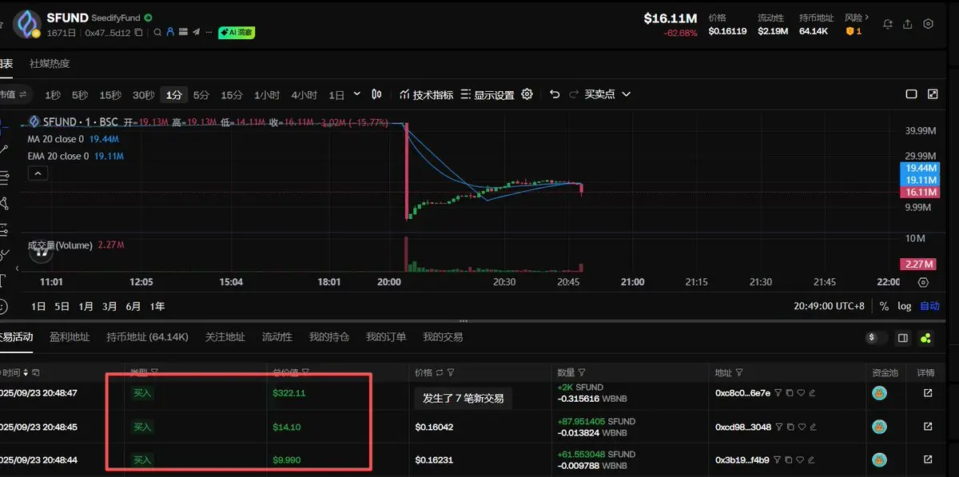The height and width of the screenshot is (477, 959).
Task: Toggle the $ currency switch
Action: point(876,338)
